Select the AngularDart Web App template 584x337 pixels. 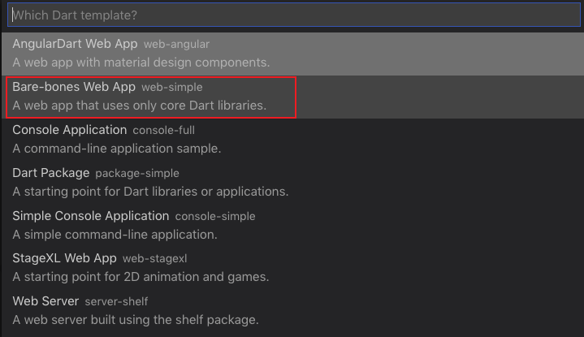click(x=292, y=54)
